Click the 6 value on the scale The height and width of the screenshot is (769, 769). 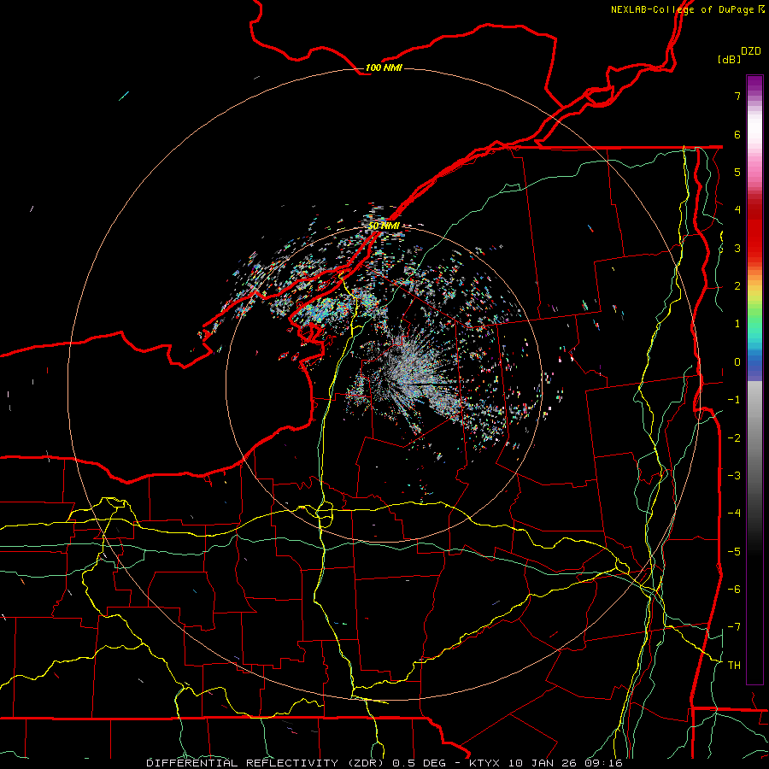[737, 134]
